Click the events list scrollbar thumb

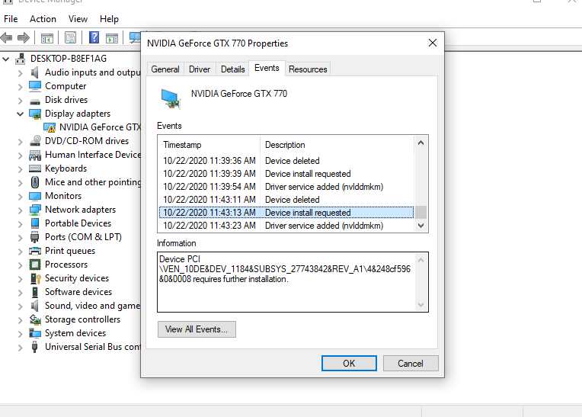[421, 213]
